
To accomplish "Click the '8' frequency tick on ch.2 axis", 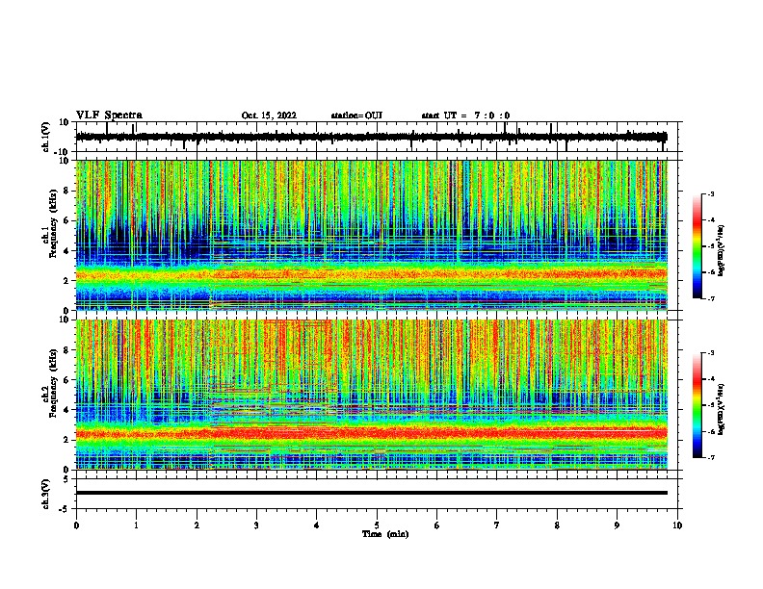I will coord(67,350).
